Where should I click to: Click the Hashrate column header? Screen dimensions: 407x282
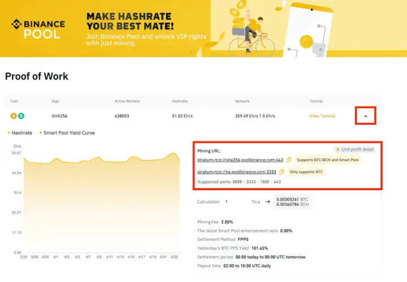(180, 102)
